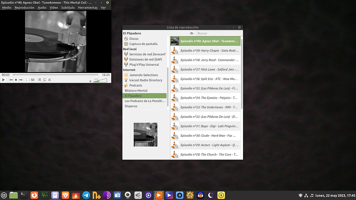
Task: Toggle loop repeat mode in VLC
Action: pyautogui.click(x=44, y=80)
